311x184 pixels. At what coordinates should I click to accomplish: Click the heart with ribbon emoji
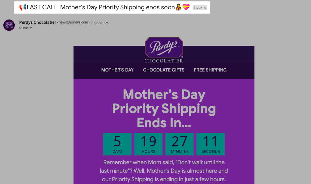point(186,8)
